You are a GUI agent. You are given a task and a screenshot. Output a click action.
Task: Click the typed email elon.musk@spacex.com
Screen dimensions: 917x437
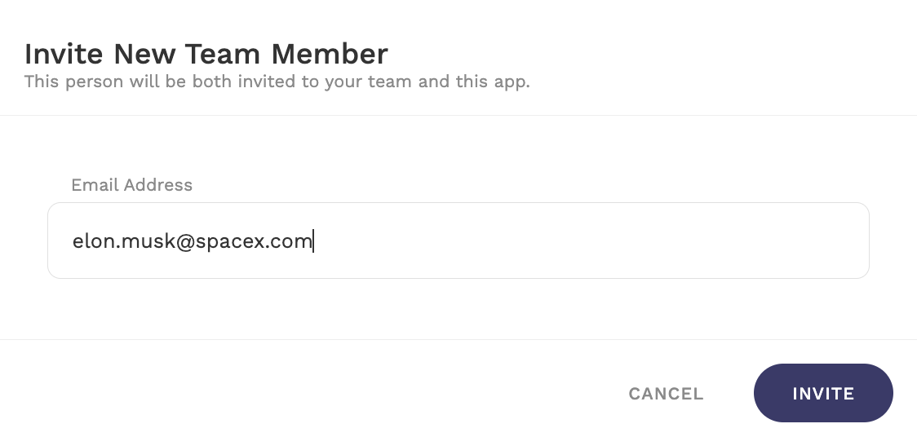193,241
